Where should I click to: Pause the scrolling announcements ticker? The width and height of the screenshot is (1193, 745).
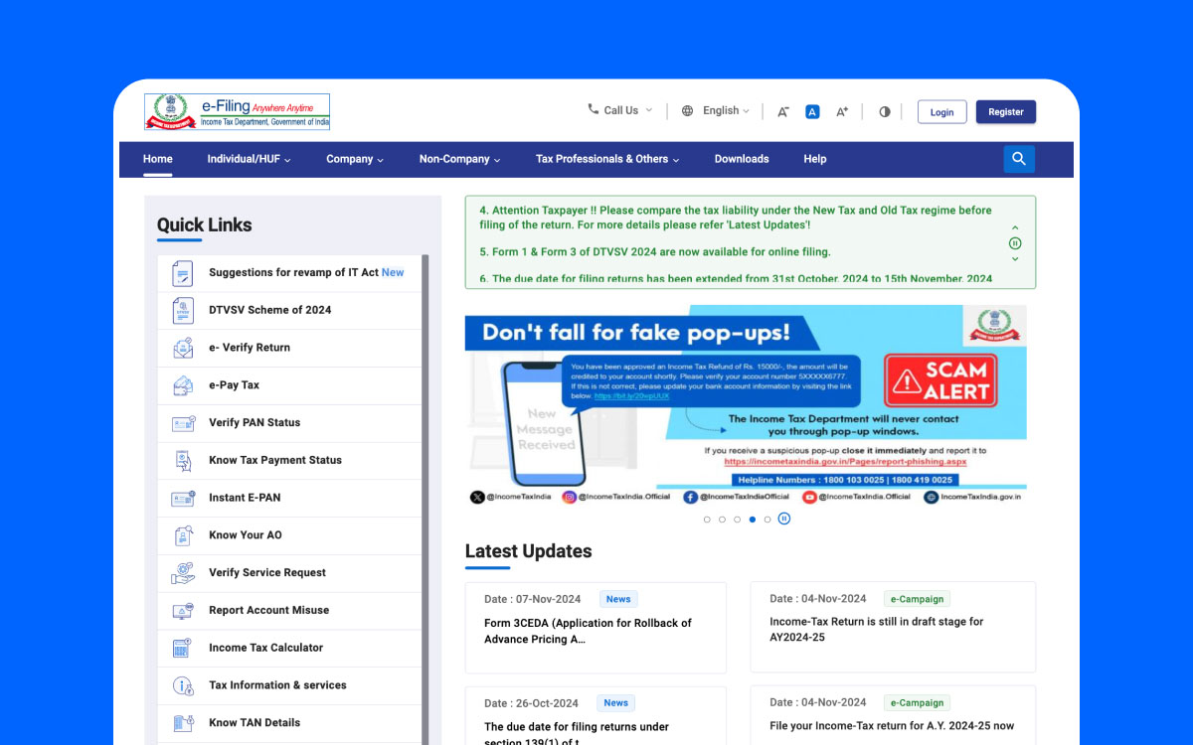click(x=1015, y=243)
